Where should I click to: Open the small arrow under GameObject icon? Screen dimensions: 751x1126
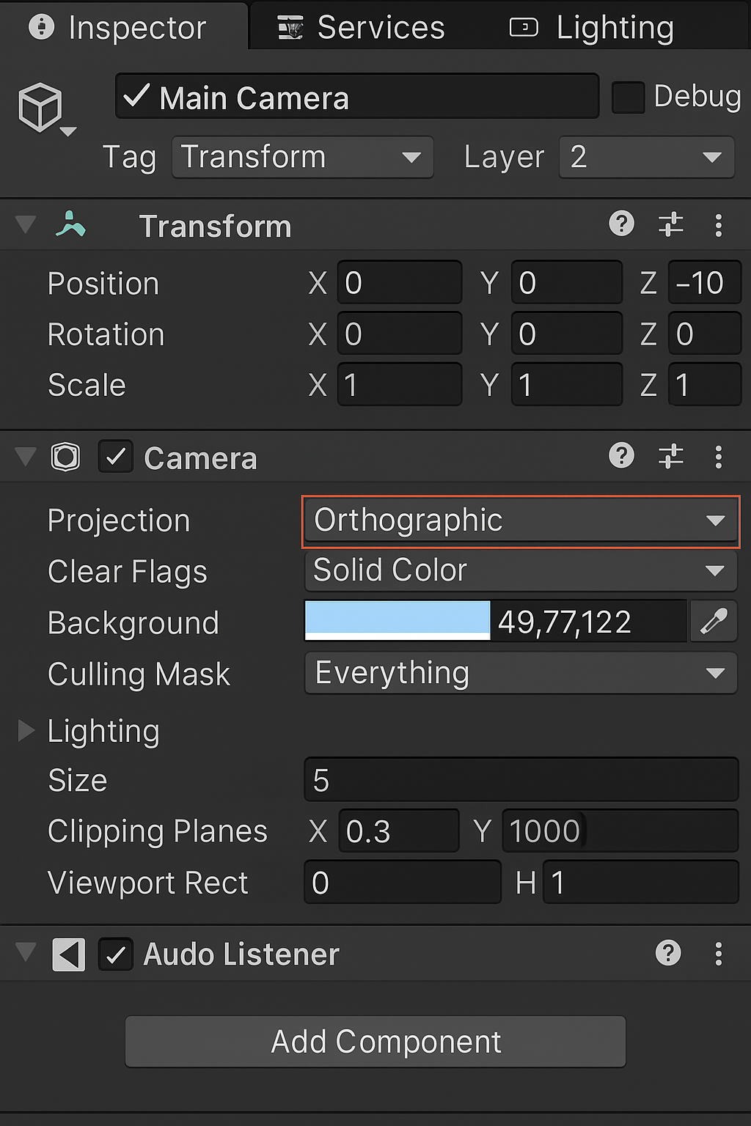tap(68, 132)
